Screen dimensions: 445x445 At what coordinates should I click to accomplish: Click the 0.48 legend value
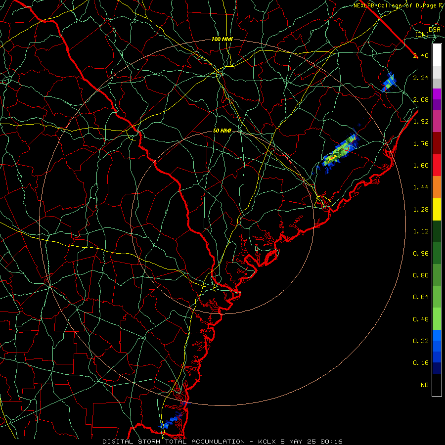point(421,319)
